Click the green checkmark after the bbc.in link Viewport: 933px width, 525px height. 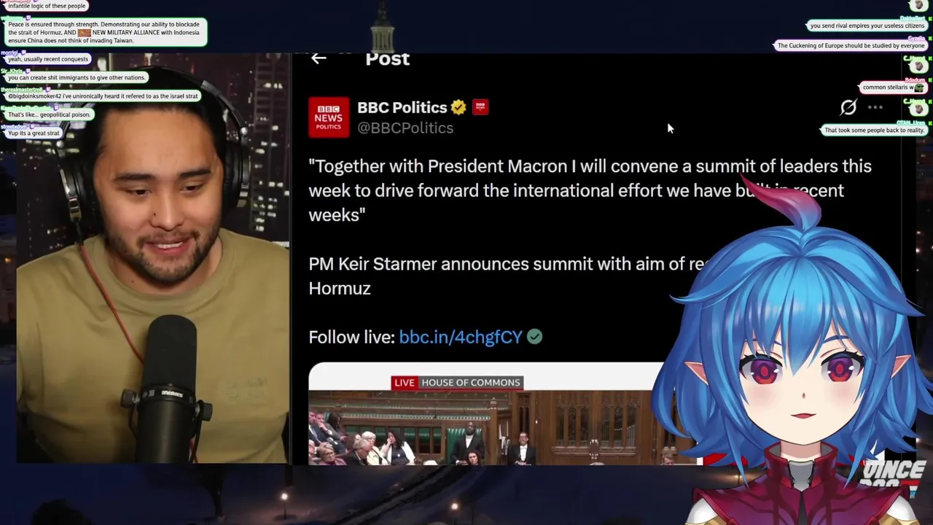[534, 337]
